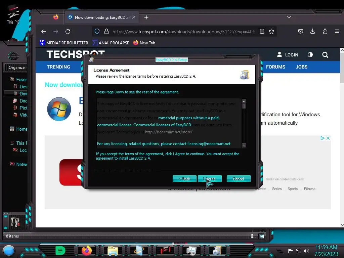This screenshot has height=258, width=344.
Task: Select the pinned Firefox tab
Action: coord(56,17)
